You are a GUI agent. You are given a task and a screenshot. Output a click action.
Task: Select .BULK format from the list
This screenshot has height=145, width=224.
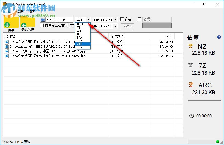point(83,25)
